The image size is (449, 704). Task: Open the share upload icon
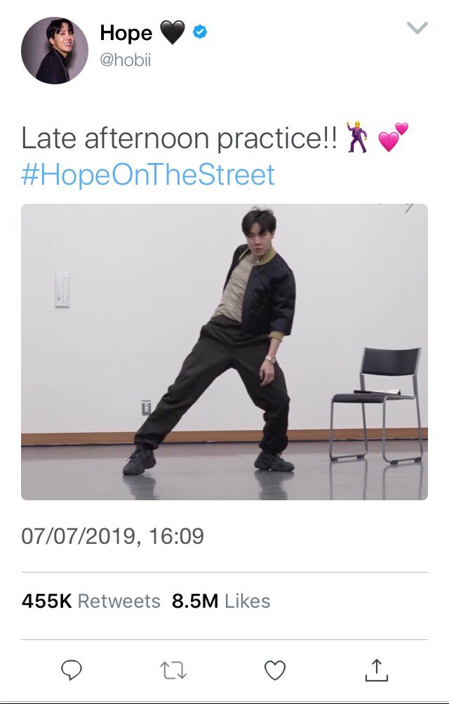click(x=377, y=670)
